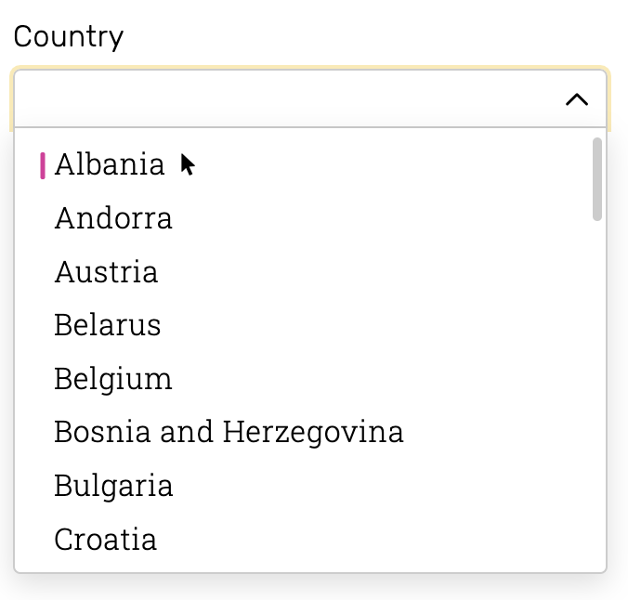This screenshot has width=628, height=600.
Task: Close the open list via up-arrow icon
Action: (577, 99)
